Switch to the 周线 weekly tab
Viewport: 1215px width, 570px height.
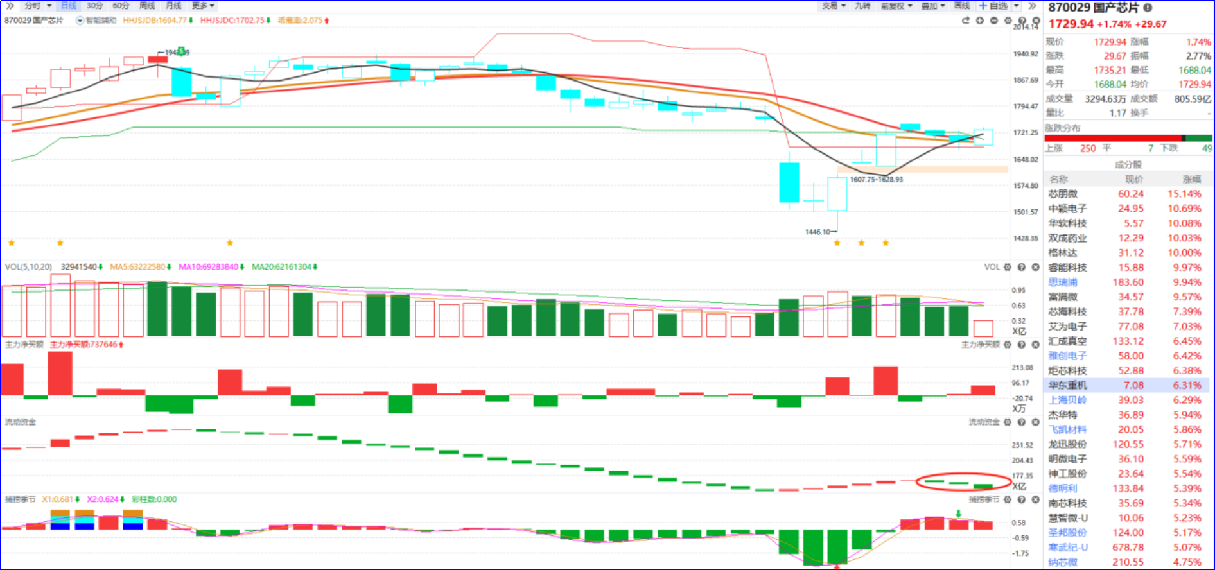click(147, 6)
